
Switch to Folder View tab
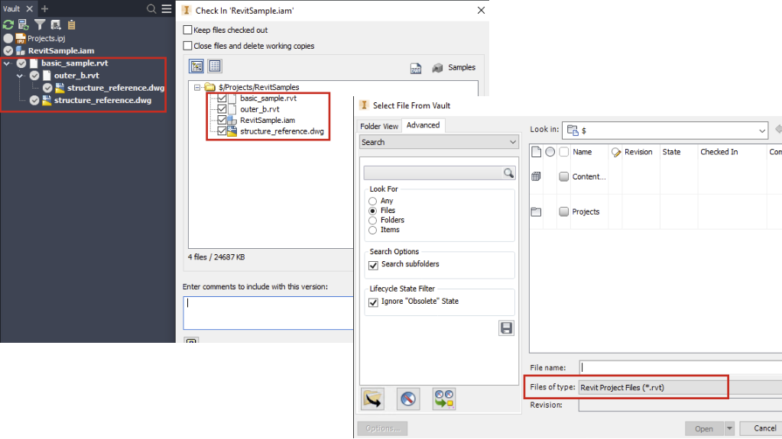pyautogui.click(x=379, y=126)
